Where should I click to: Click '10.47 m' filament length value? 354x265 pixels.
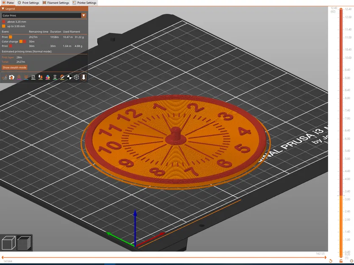click(x=68, y=37)
